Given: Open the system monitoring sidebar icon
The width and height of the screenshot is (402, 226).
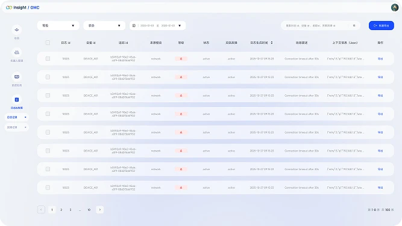Looking at the screenshot, I should click(x=17, y=77).
